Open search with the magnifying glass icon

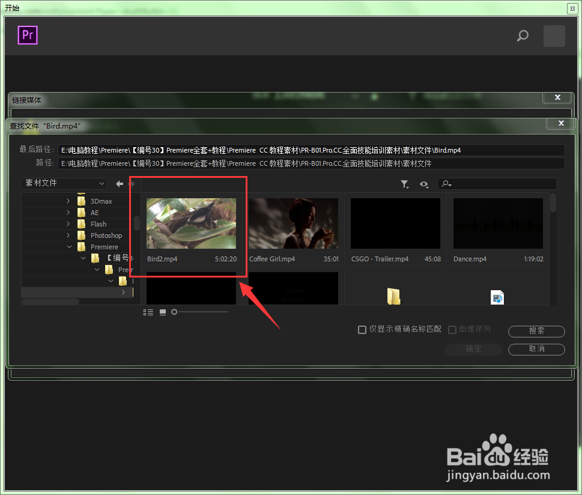pyautogui.click(x=522, y=36)
